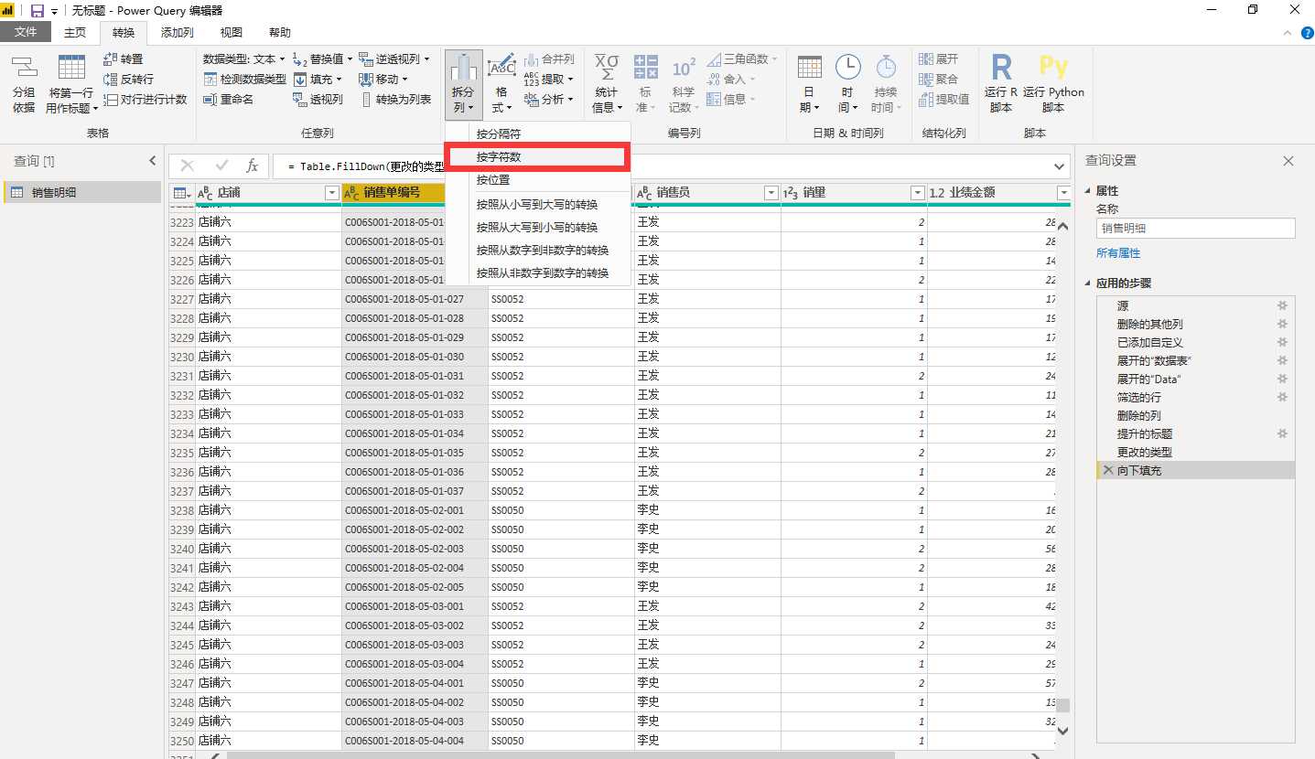Screen dimensions: 1315x759
Task: Select the 删除的其他列 applied step
Action: (1195, 324)
